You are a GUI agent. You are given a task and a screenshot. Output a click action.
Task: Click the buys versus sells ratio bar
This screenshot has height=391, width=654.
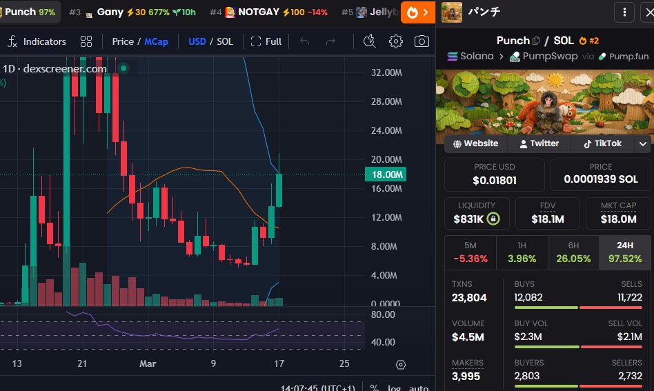tap(578, 308)
